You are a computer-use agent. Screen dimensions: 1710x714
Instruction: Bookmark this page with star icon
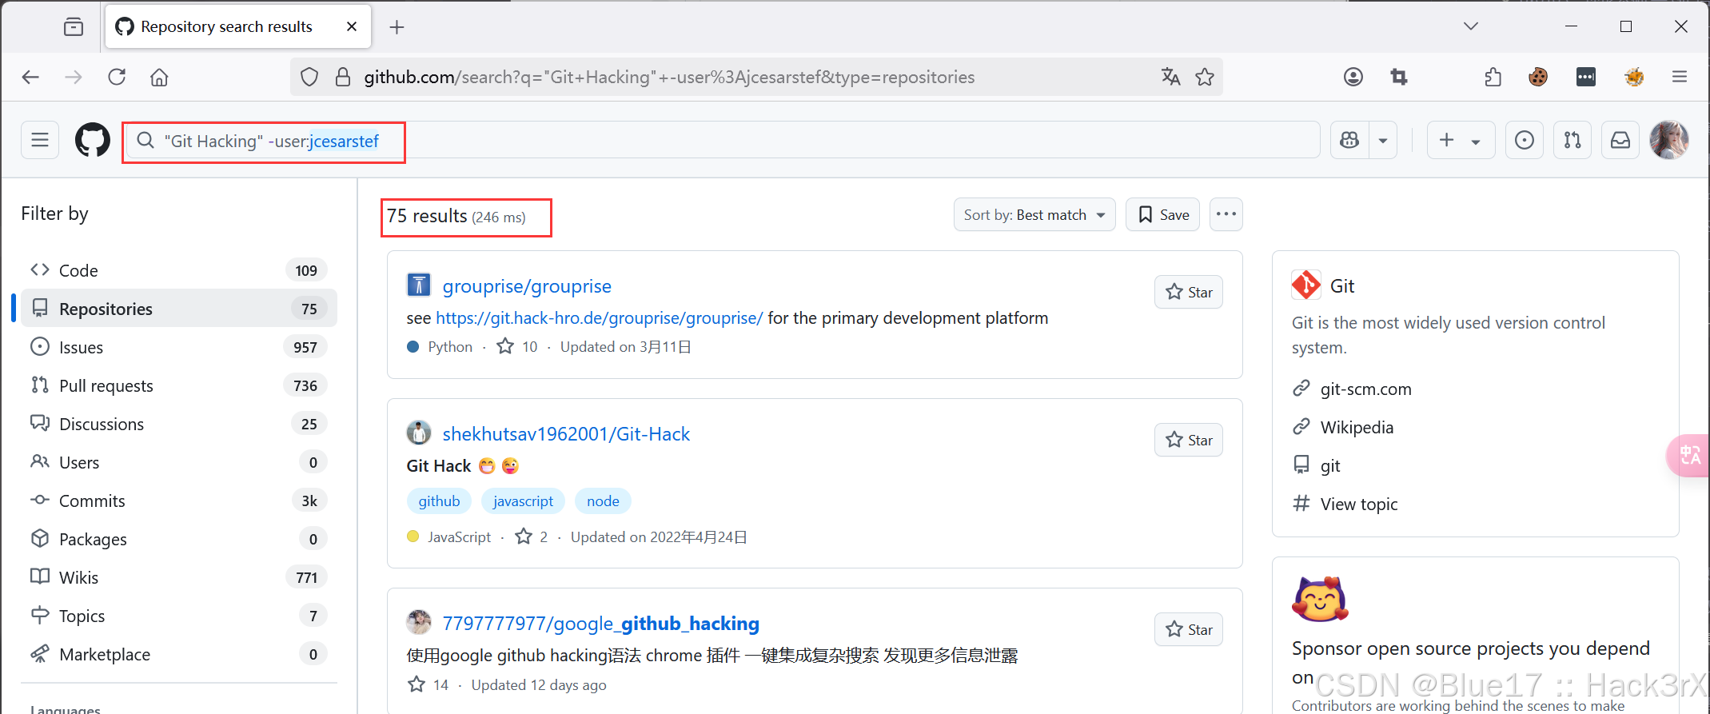tap(1205, 77)
